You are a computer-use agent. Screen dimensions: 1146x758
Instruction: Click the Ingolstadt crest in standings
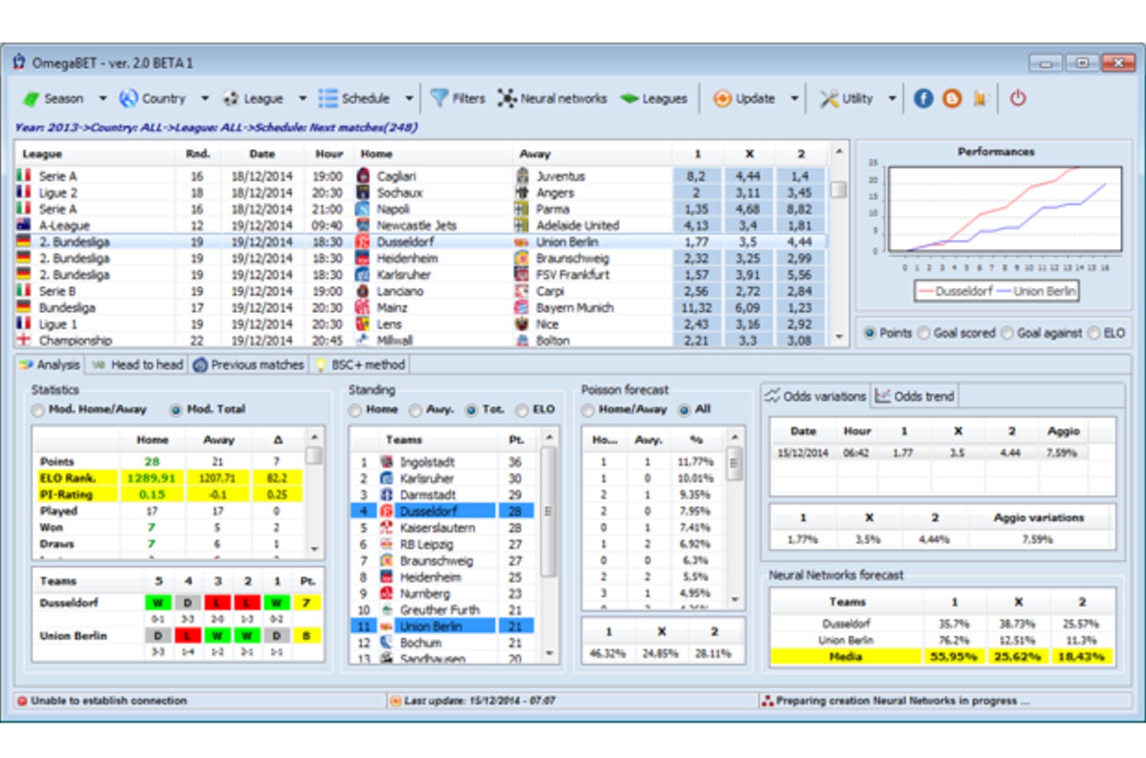[x=386, y=461]
